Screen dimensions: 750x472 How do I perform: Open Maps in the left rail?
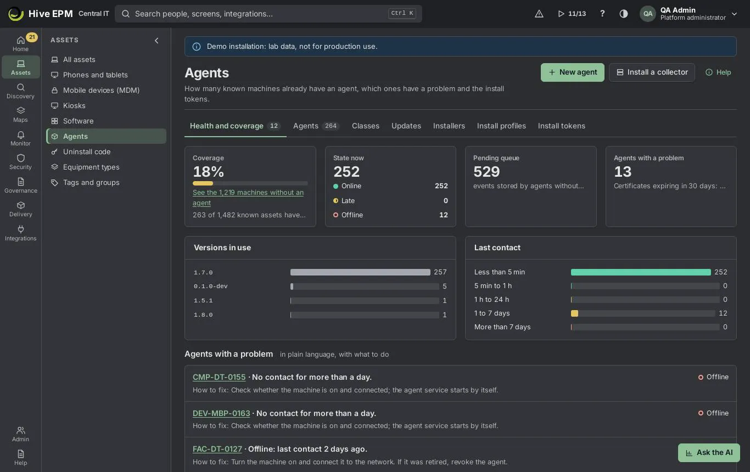tap(20, 114)
